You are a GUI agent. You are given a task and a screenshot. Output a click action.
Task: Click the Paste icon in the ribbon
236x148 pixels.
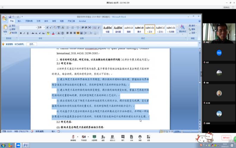tap(5, 29)
